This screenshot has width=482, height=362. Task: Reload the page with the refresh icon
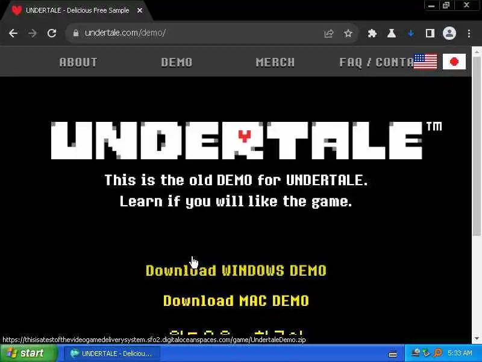pos(52,33)
